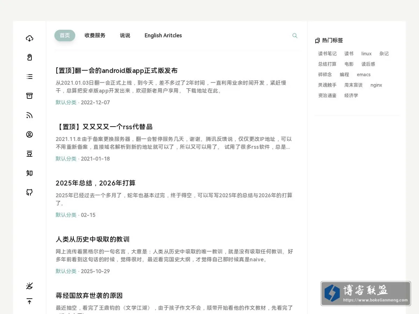Select the 杂记 tag
This screenshot has width=419, height=314.
coord(384,54)
